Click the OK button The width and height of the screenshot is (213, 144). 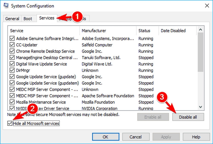click(x=105, y=137)
